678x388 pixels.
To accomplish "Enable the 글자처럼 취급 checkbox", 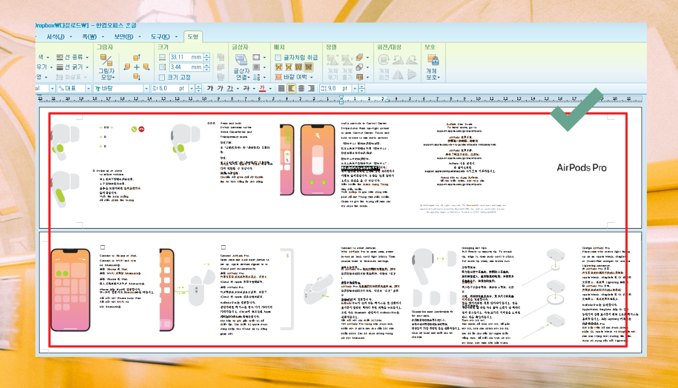I will click(x=278, y=57).
